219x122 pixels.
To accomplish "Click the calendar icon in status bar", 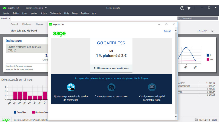I will coord(196,120).
